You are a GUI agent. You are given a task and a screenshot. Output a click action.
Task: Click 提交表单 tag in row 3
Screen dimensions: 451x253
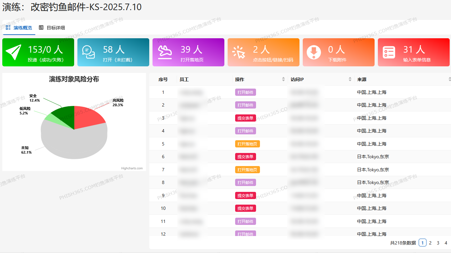pos(245,118)
